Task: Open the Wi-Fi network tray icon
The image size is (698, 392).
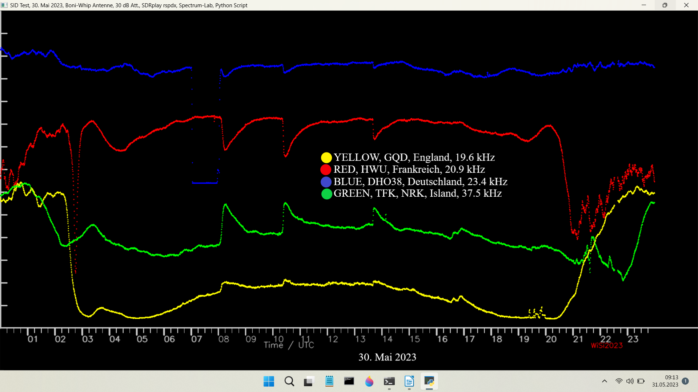Action: coord(619,381)
